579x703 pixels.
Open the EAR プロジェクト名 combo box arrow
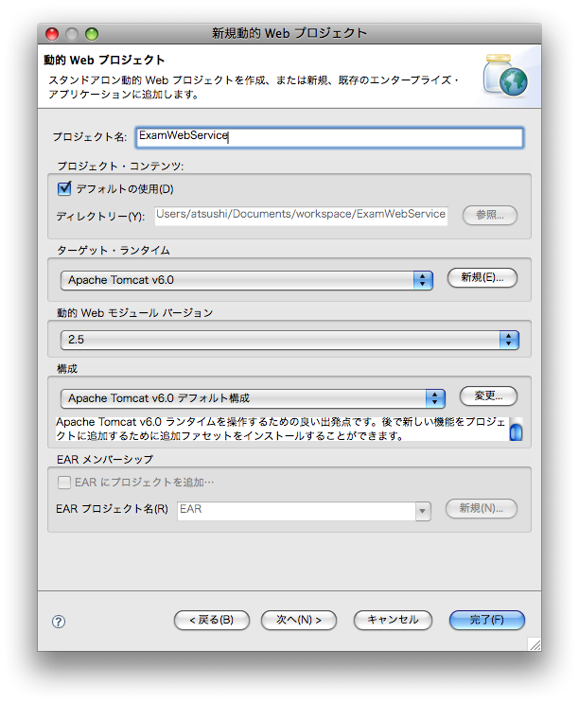423,511
